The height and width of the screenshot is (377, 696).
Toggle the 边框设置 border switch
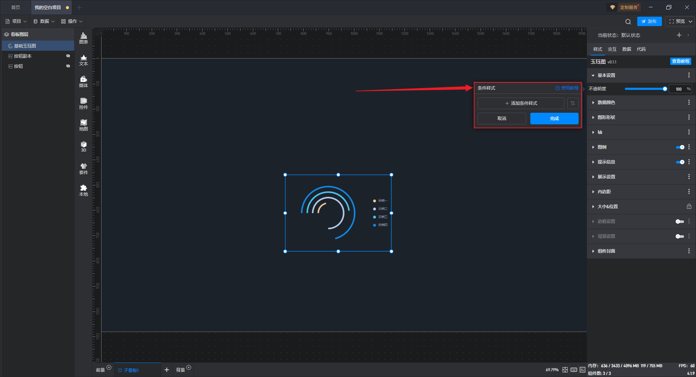(x=680, y=221)
